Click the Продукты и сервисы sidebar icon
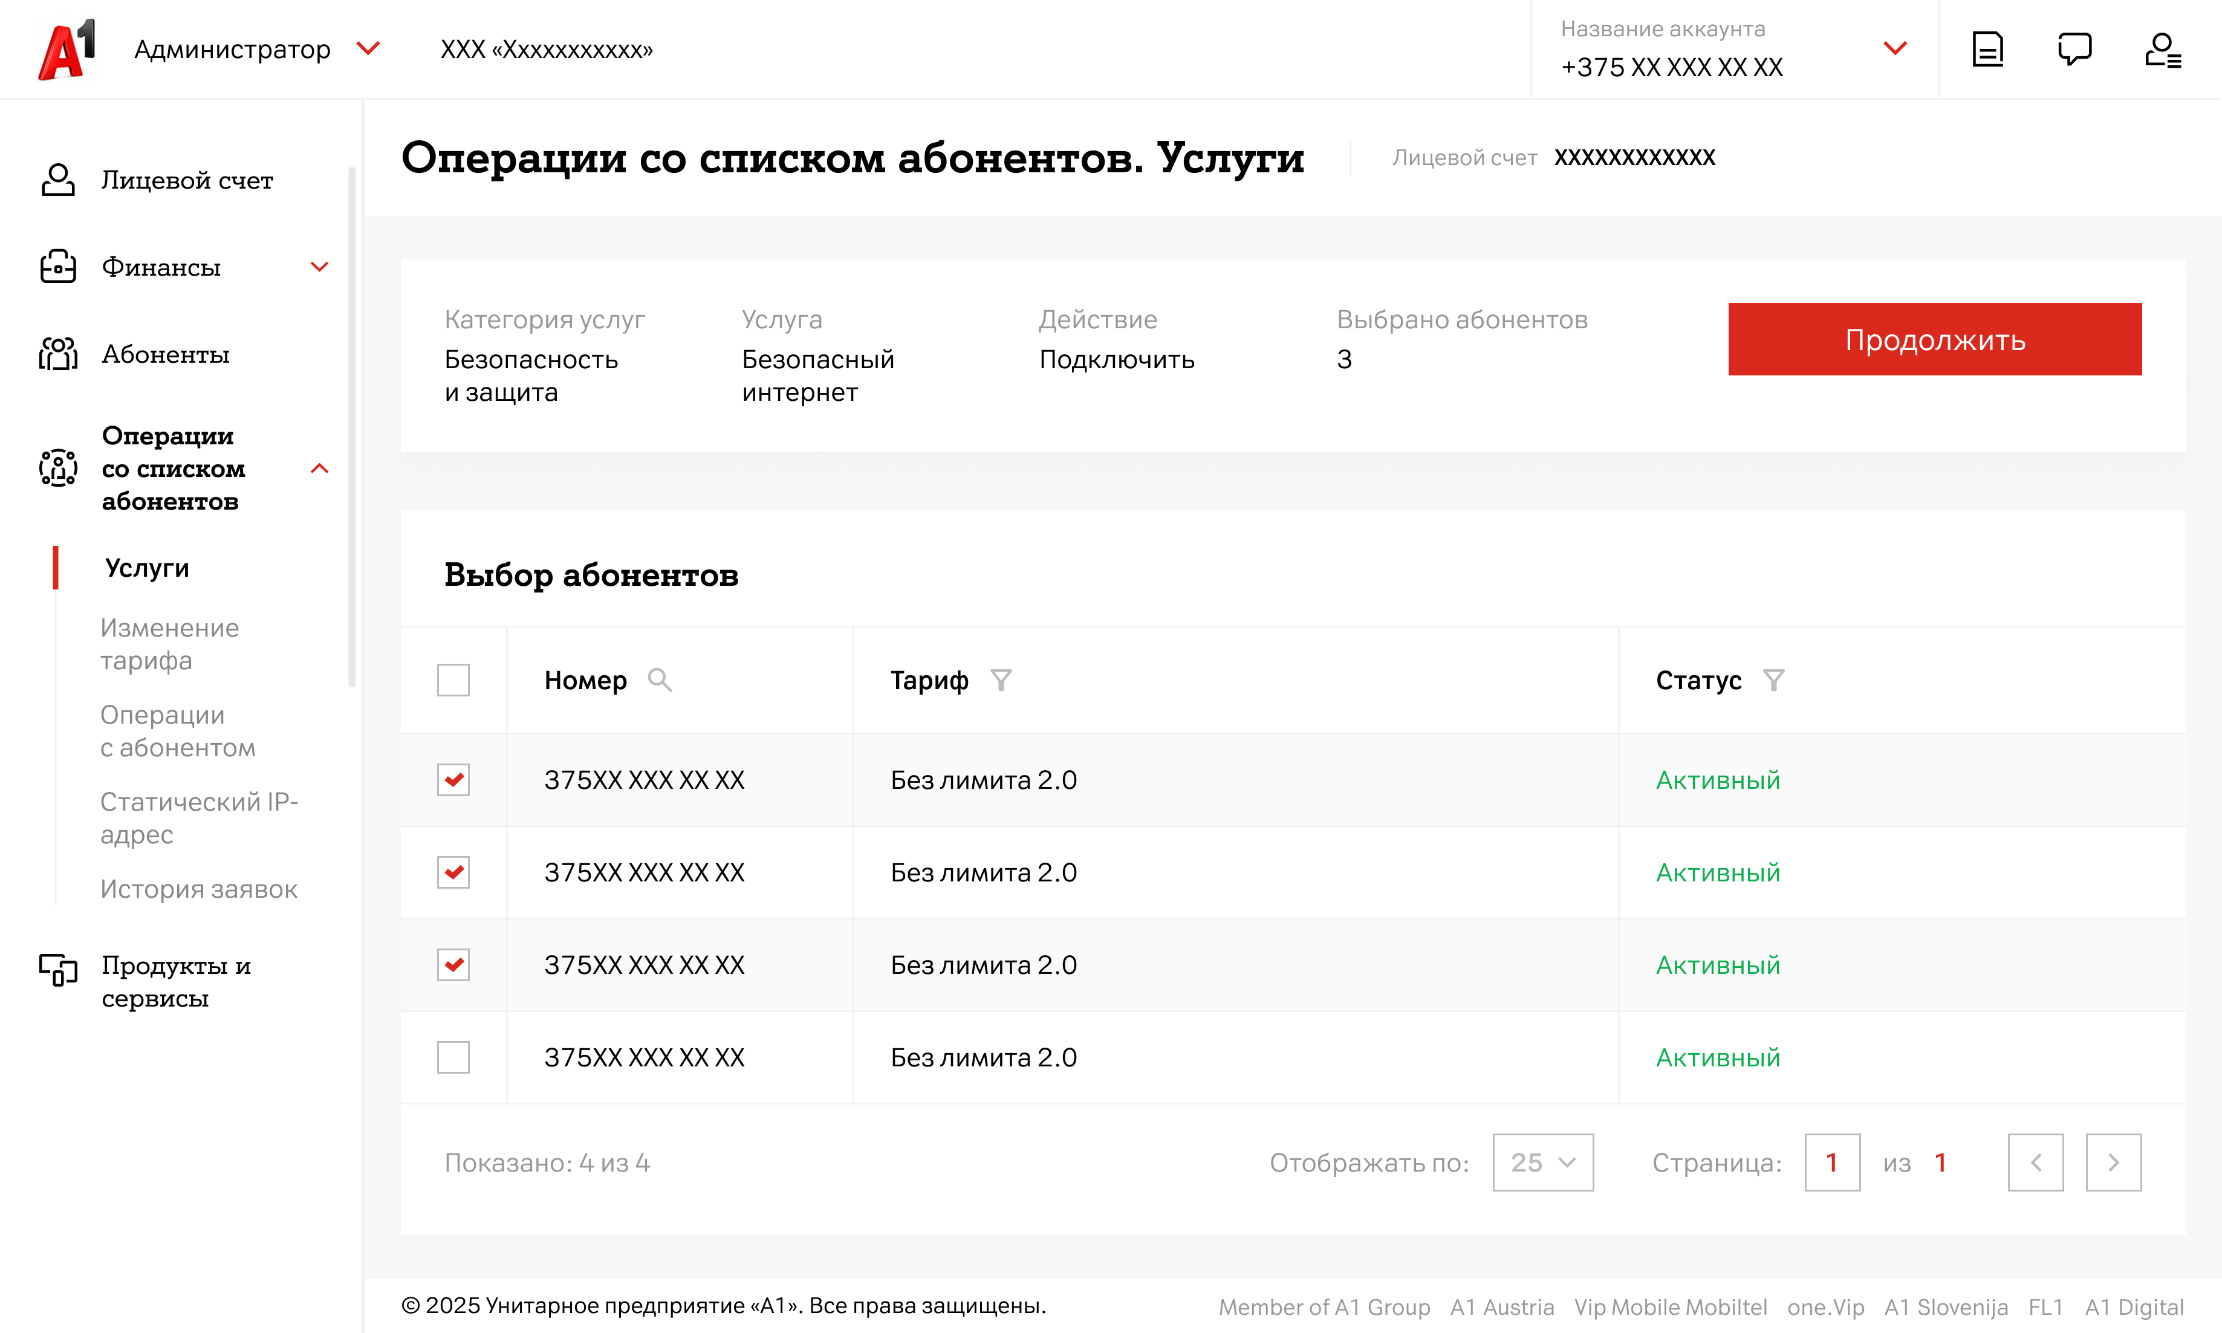 pyautogui.click(x=59, y=970)
